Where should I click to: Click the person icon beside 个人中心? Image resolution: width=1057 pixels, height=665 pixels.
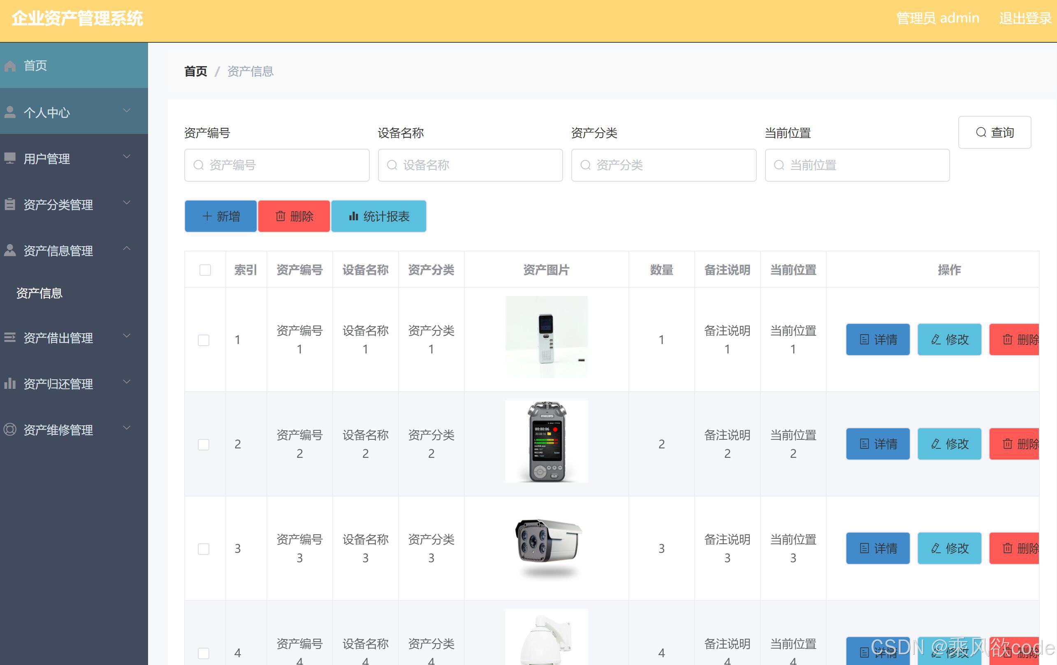pyautogui.click(x=10, y=112)
